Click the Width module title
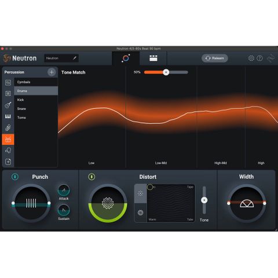278x278 pixels. pyautogui.click(x=246, y=177)
